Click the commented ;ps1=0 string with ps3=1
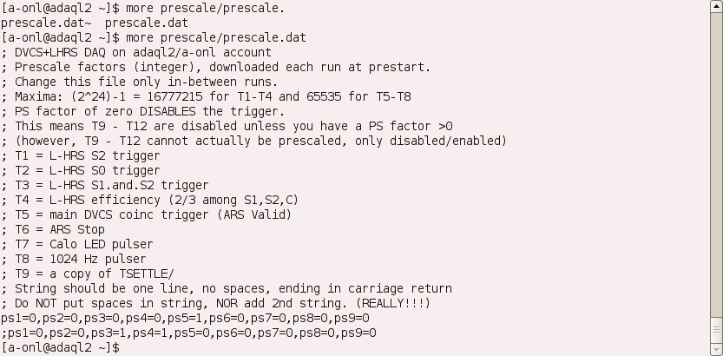Viewport: 723px width, 356px height. (188, 333)
